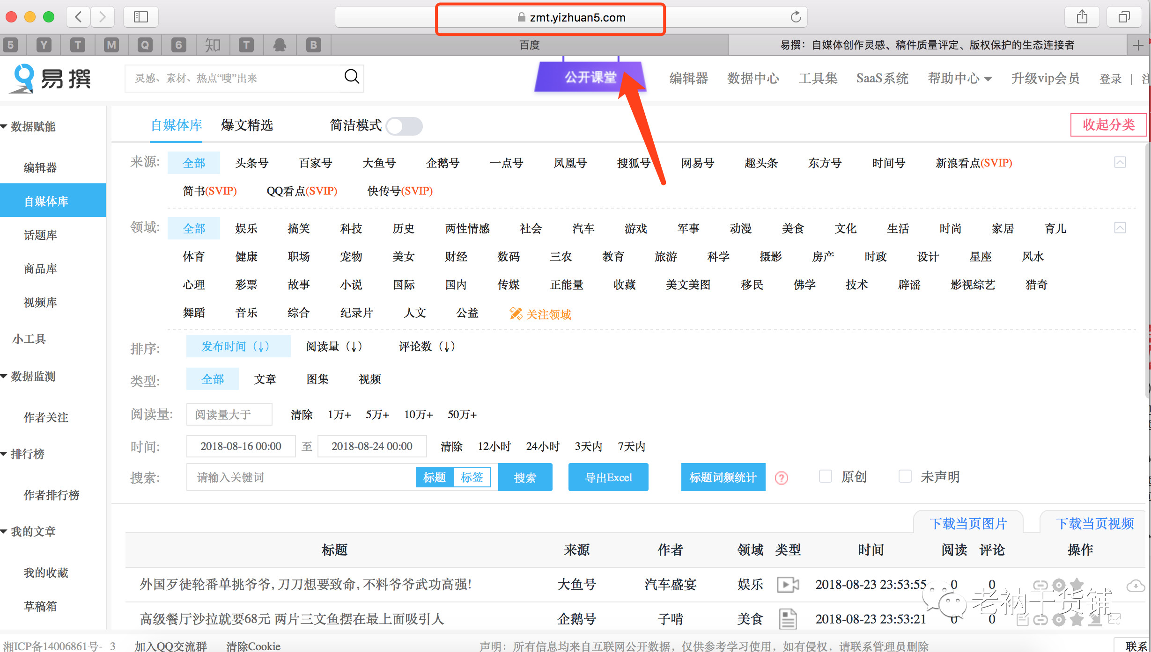The width and height of the screenshot is (1151, 652).
Task: Select the 视频 type filter
Action: click(x=370, y=379)
